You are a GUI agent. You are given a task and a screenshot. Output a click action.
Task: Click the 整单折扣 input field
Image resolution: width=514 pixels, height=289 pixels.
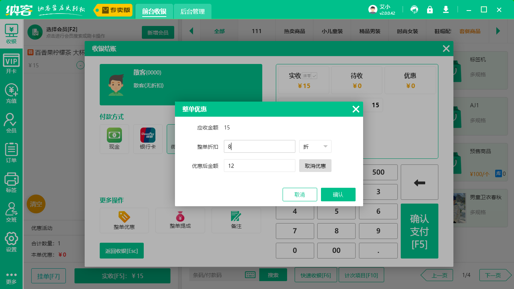[x=259, y=146]
